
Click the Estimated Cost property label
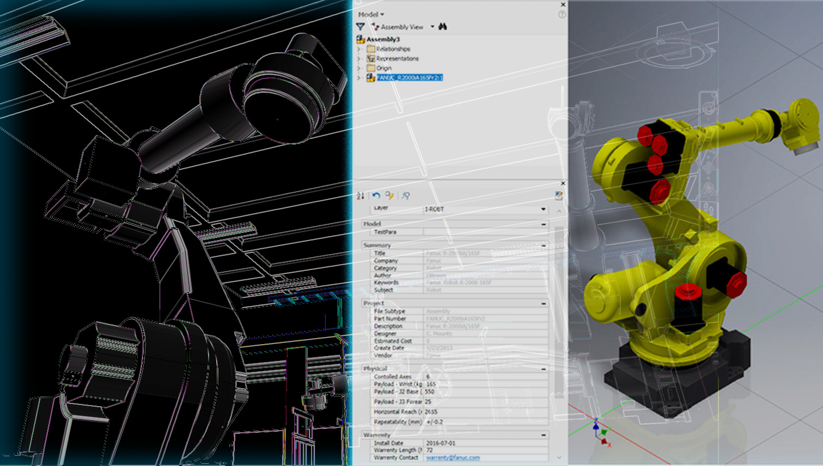click(393, 341)
